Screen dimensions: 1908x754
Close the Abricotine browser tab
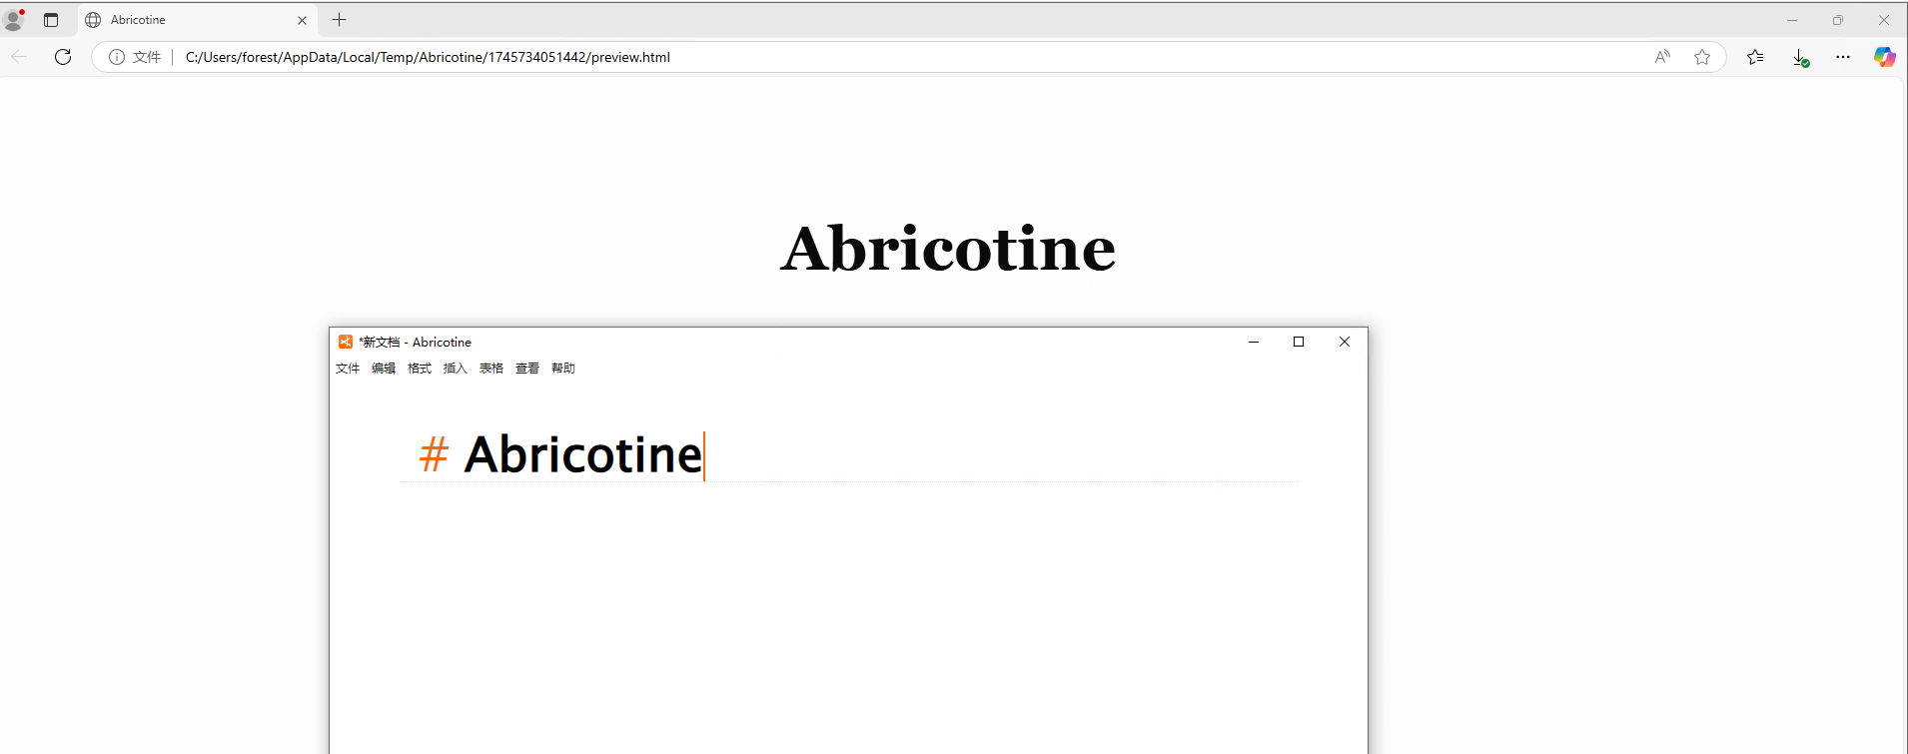pyautogui.click(x=302, y=20)
